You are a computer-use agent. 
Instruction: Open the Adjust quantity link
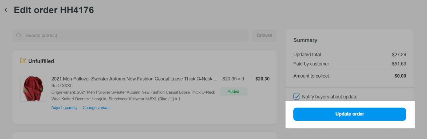click(64, 108)
